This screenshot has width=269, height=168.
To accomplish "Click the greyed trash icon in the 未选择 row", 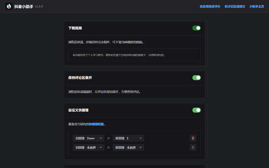I will pyautogui.click(x=193, y=147).
